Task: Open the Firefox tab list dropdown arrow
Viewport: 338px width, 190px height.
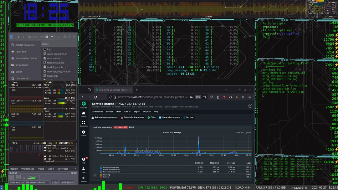Action: coord(227,90)
